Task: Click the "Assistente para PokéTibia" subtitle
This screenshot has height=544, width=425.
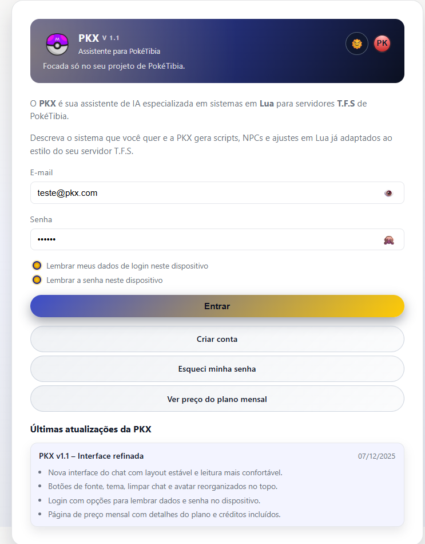Action: 119,52
